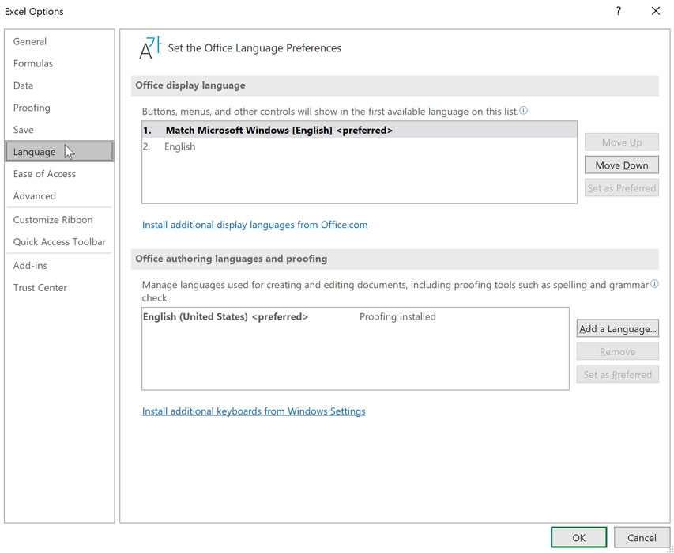Screen dimensions: 674x553
Task: Switch to the Proofing category
Action: tap(32, 108)
